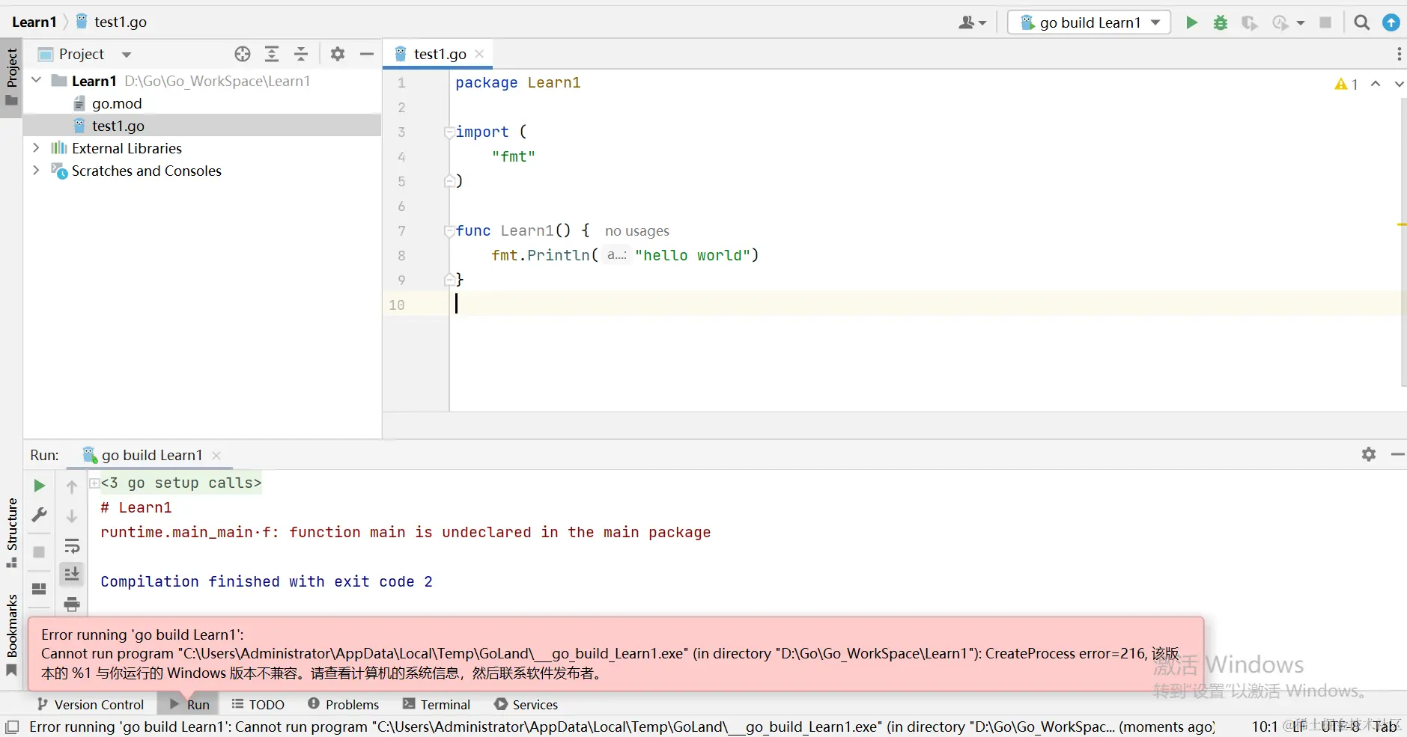Viewport: 1407px width, 737px height.
Task: Toggle tool window bars via status bar corner icon
Action: pyautogui.click(x=12, y=727)
